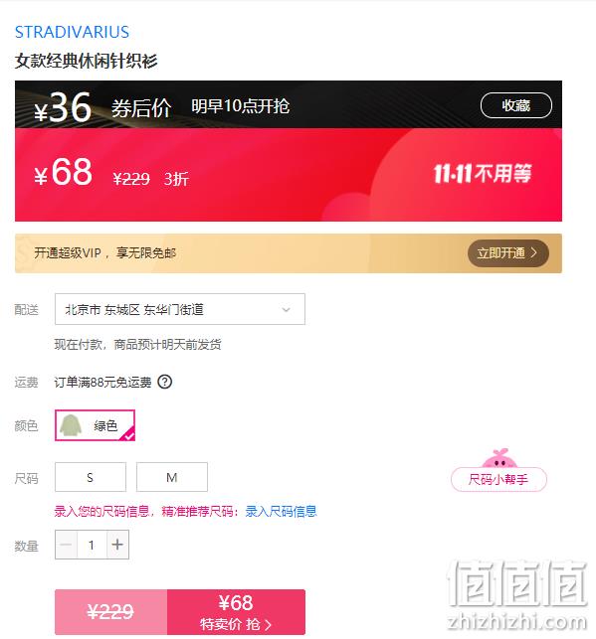Select size S option
Viewport: 596px width, 639px height.
pos(91,477)
